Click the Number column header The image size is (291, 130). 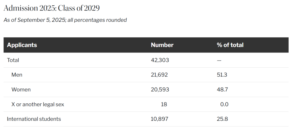point(162,45)
